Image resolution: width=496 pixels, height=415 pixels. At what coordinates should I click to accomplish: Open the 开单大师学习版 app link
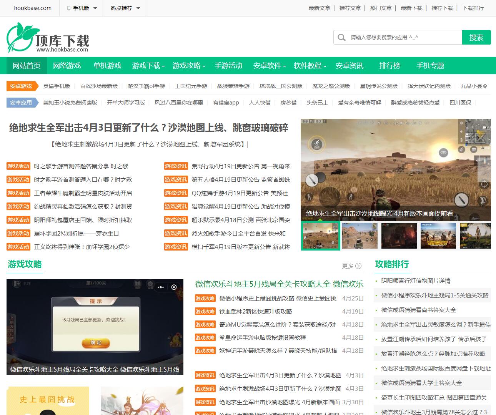pos(126,103)
